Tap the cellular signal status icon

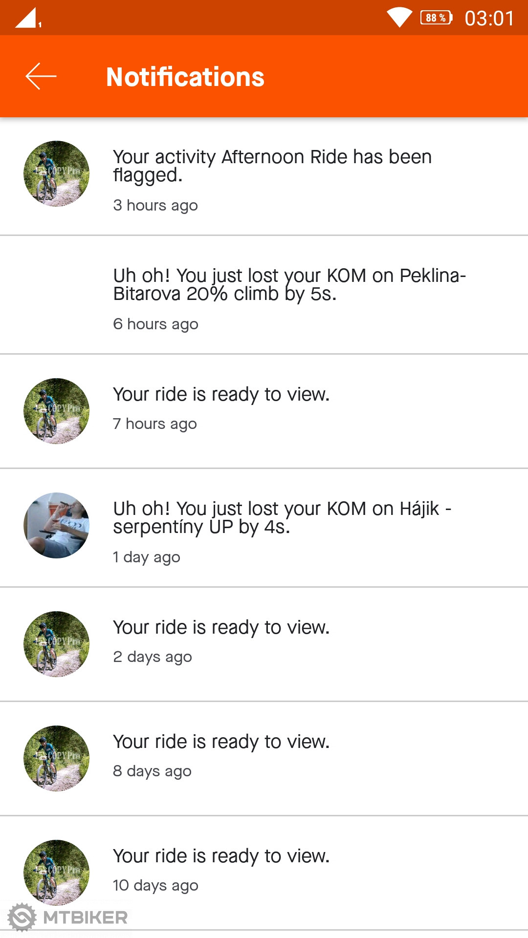27,18
